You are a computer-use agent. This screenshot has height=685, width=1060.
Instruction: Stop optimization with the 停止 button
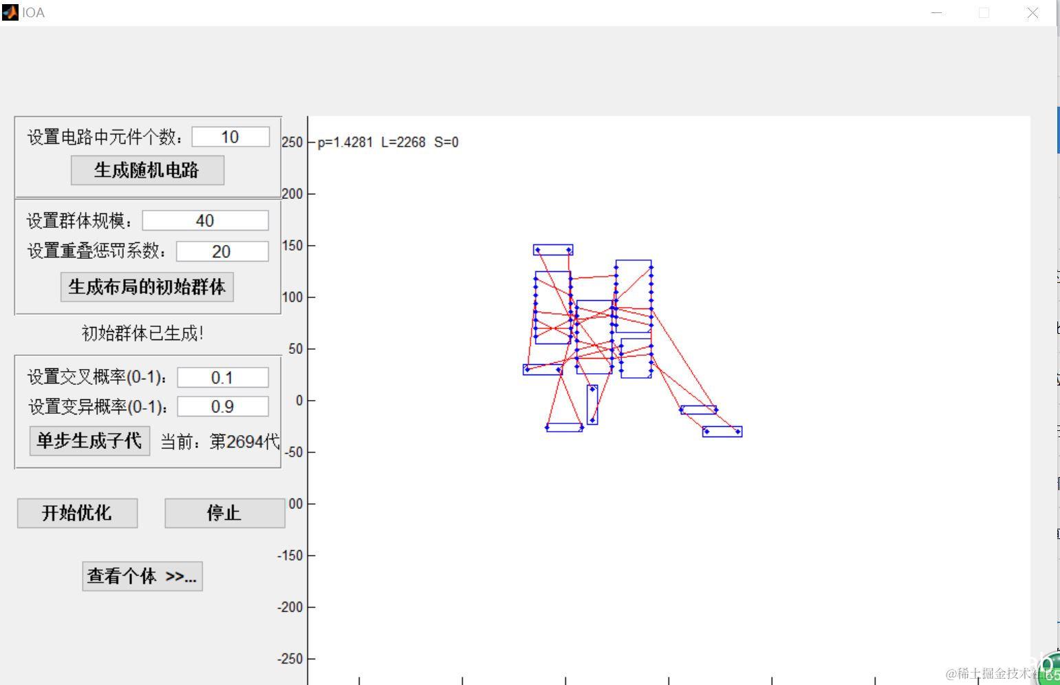(x=224, y=513)
